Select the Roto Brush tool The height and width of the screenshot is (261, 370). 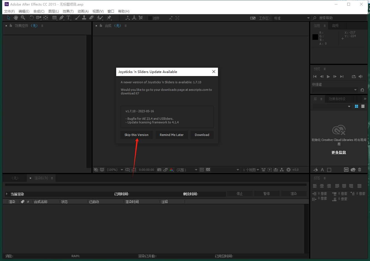coord(100,18)
